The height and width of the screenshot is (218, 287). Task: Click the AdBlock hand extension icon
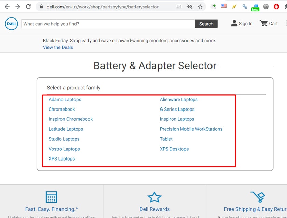click(277, 6)
